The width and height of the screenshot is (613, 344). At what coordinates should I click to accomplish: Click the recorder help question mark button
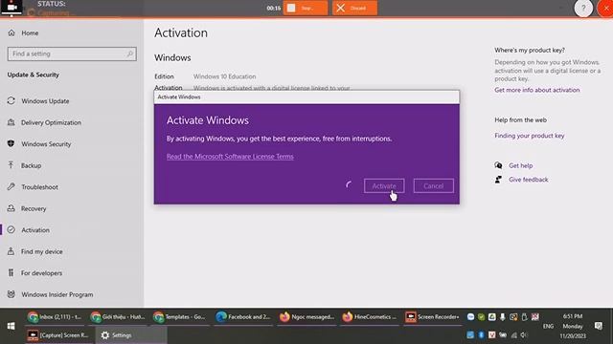tap(583, 8)
